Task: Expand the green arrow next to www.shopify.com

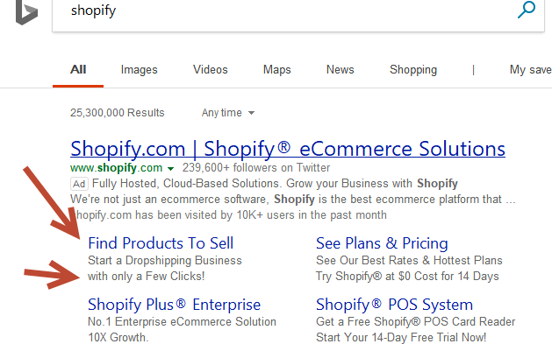Action: click(x=170, y=169)
